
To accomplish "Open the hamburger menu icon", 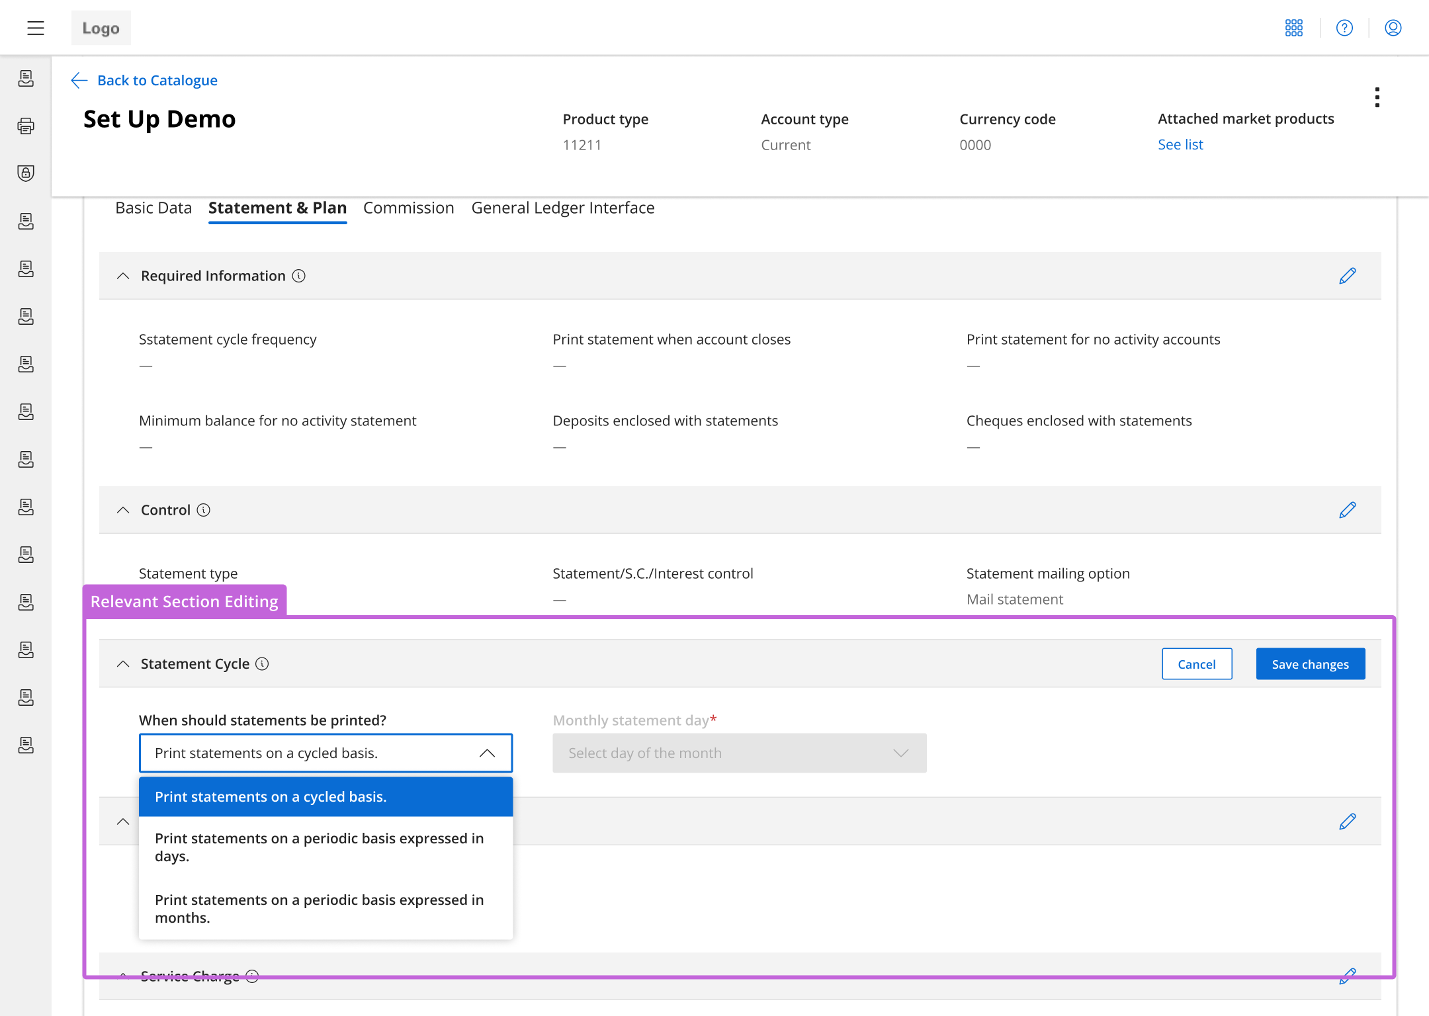I will [36, 28].
